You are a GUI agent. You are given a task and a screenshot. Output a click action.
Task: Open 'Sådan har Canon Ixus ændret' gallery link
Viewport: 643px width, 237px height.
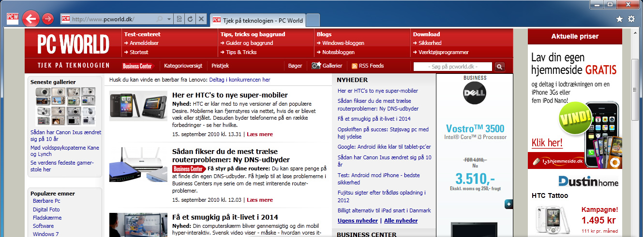click(66, 135)
